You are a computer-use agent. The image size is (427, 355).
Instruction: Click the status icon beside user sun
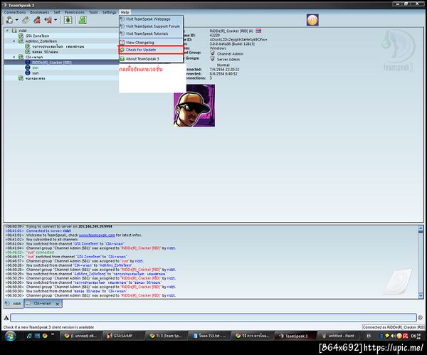click(x=28, y=73)
